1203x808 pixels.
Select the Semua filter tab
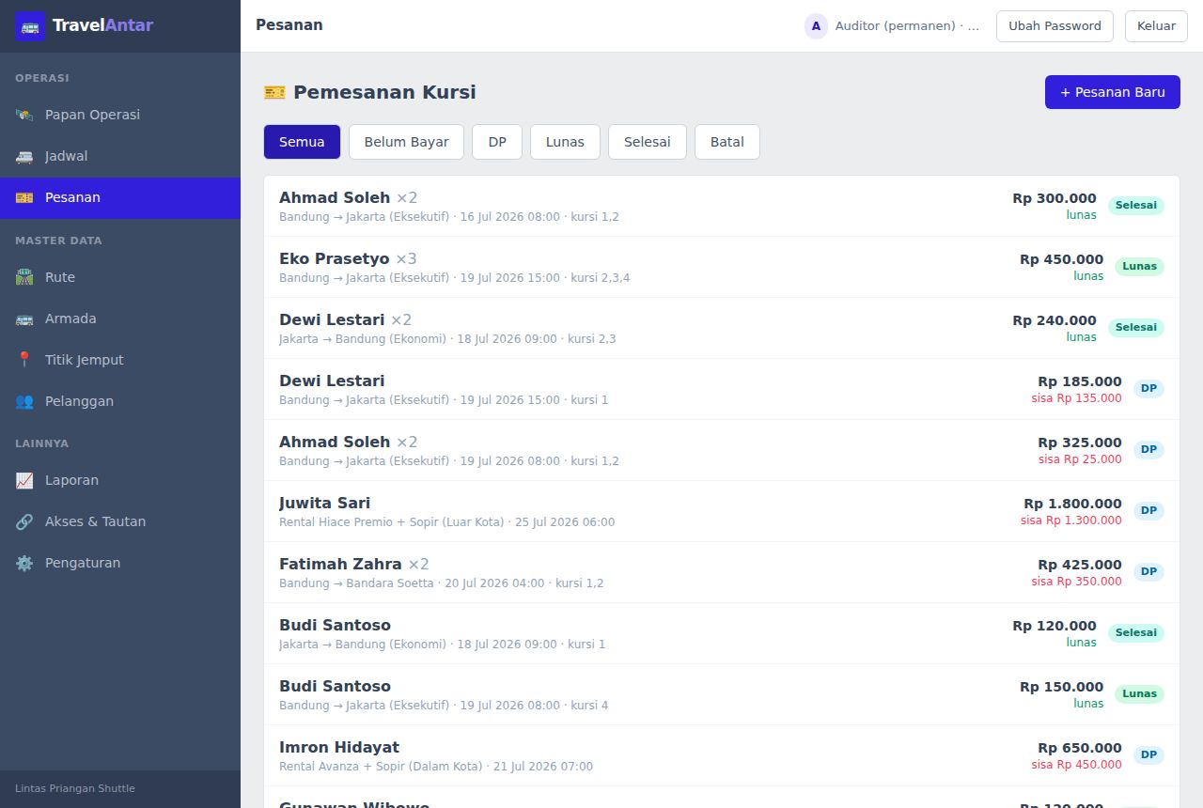tap(302, 142)
